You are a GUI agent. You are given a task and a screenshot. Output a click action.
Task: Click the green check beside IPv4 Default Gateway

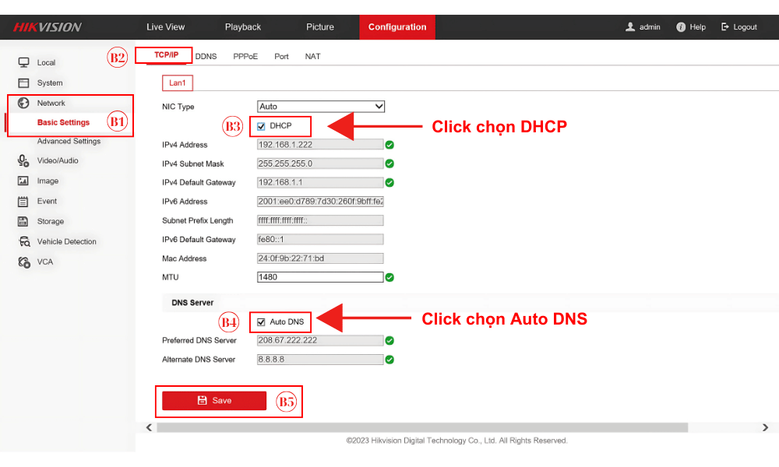[389, 183]
